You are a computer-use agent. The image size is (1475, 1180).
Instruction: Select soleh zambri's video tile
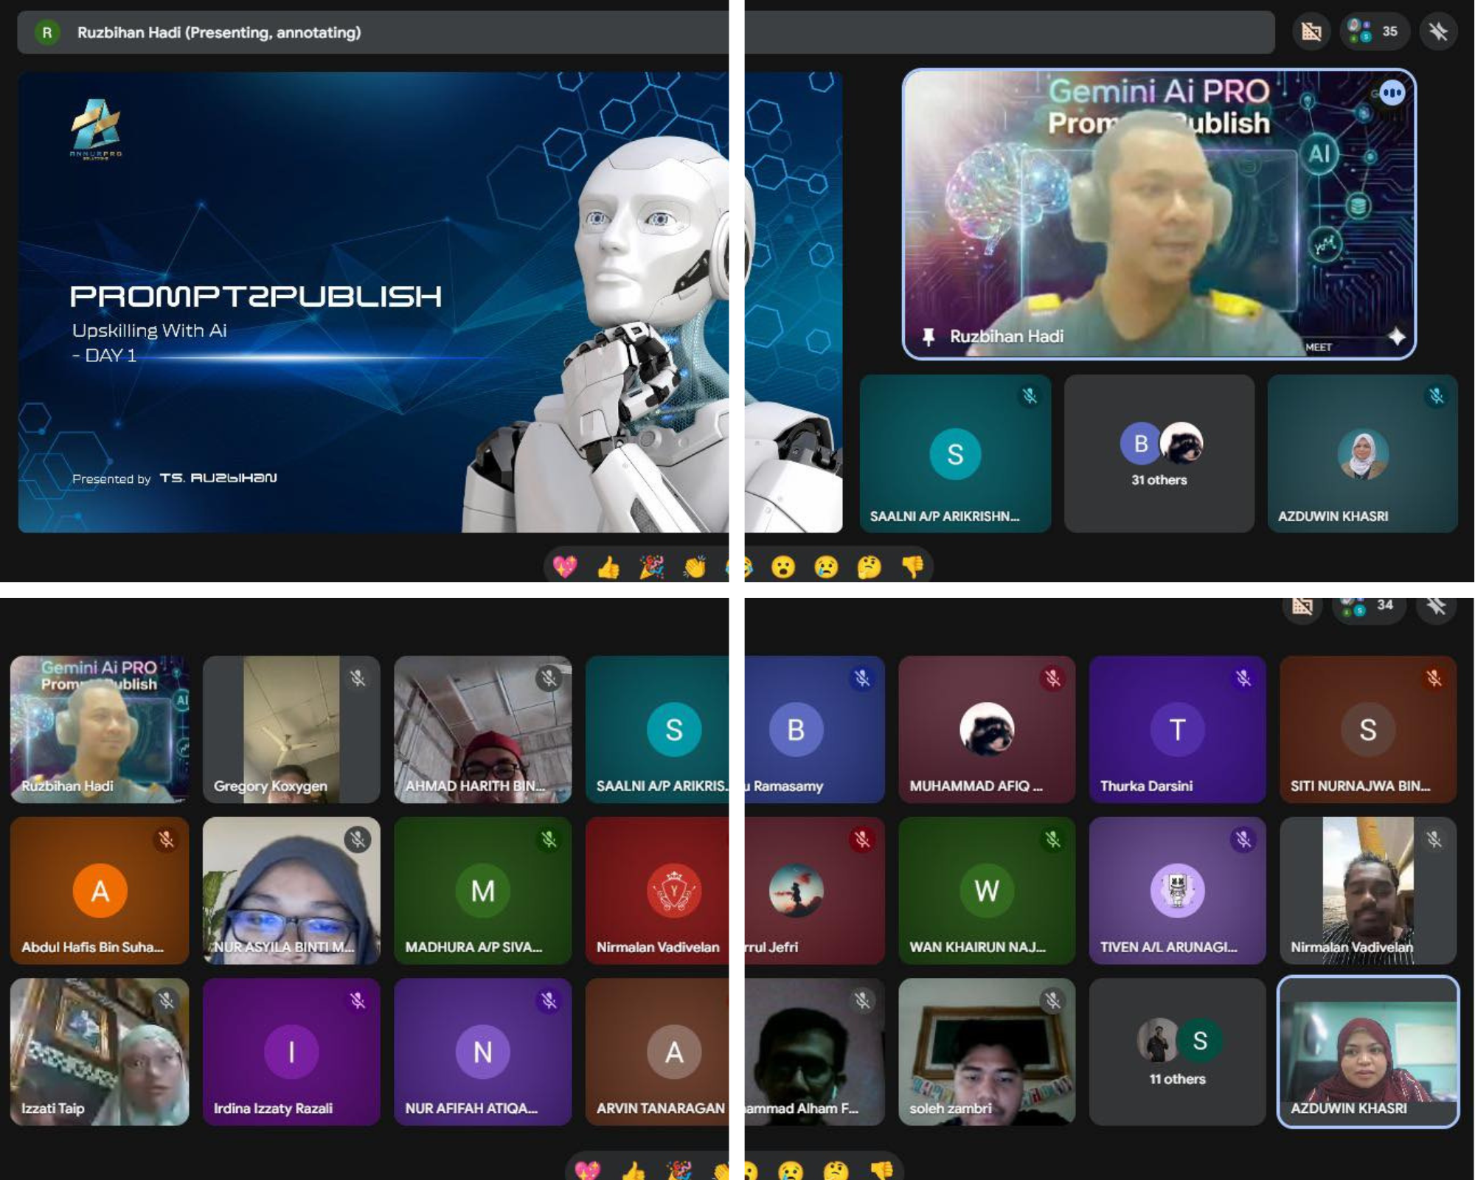[x=986, y=1052]
